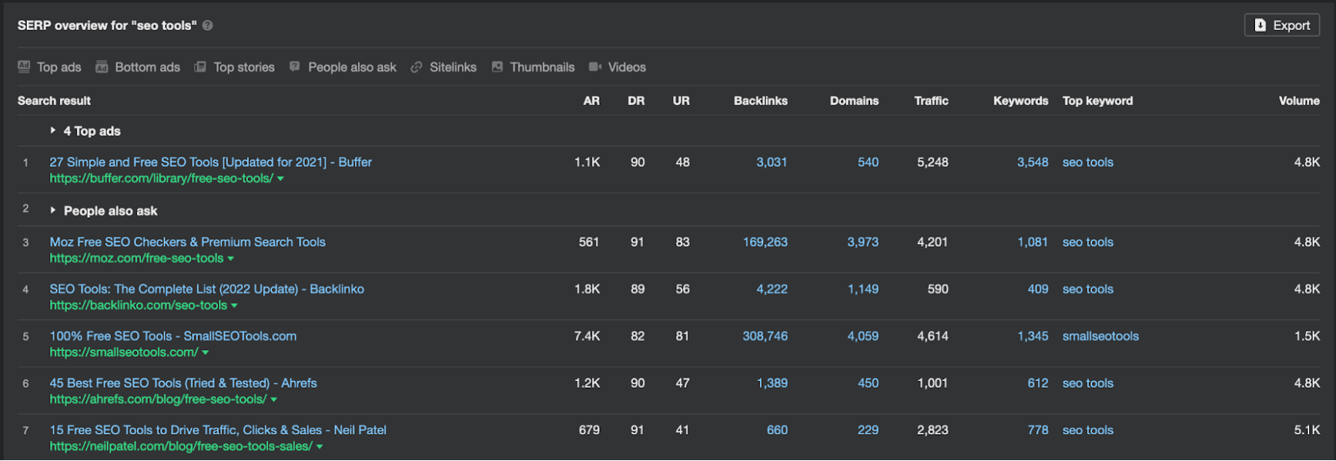Open dropdown next to backlinko.com/seo-tools URL
Image resolution: width=1336 pixels, height=461 pixels.
[x=235, y=306]
